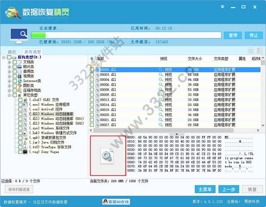Click the (.veg) Sony Vegas icon
This screenshot has height=207, width=266.
[25, 152]
